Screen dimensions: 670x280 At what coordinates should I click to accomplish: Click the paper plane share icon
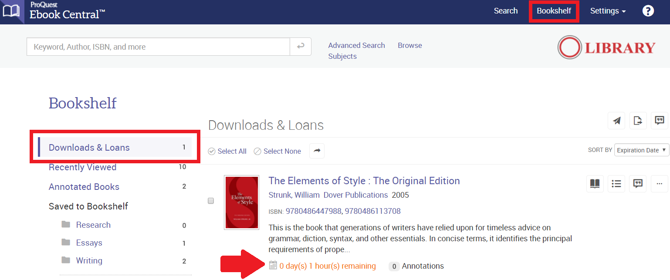click(x=616, y=121)
